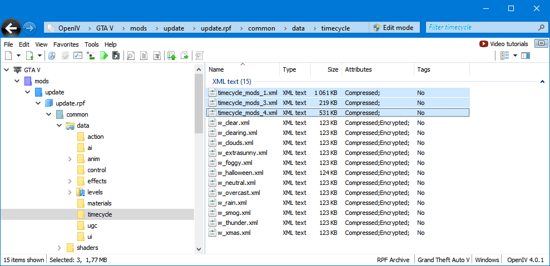Click the red and green bars toolbar icon
The width and height of the screenshot is (550, 266).
click(x=91, y=56)
